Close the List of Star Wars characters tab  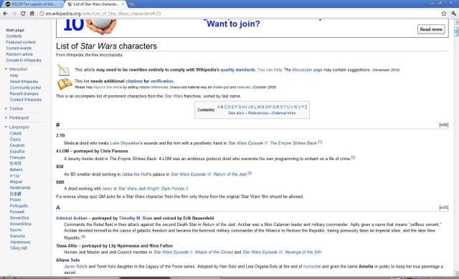[123, 4]
